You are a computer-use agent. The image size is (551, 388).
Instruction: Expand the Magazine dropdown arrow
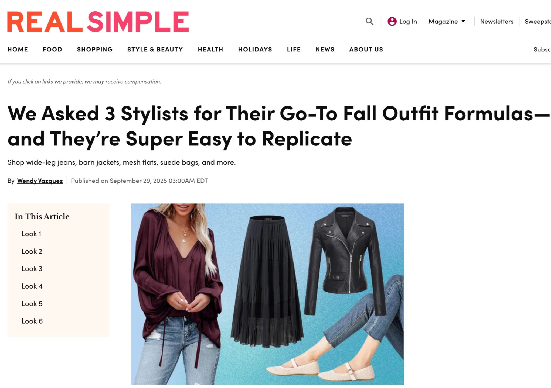coord(463,21)
